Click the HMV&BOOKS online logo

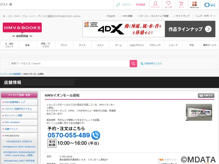pyautogui.click(x=22, y=30)
